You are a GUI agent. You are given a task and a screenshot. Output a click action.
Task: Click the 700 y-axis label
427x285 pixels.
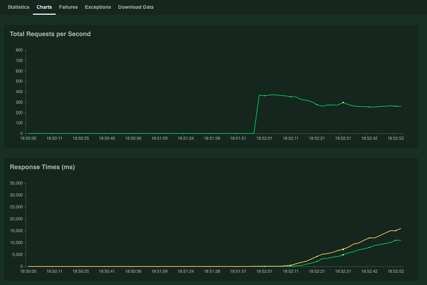(19, 61)
